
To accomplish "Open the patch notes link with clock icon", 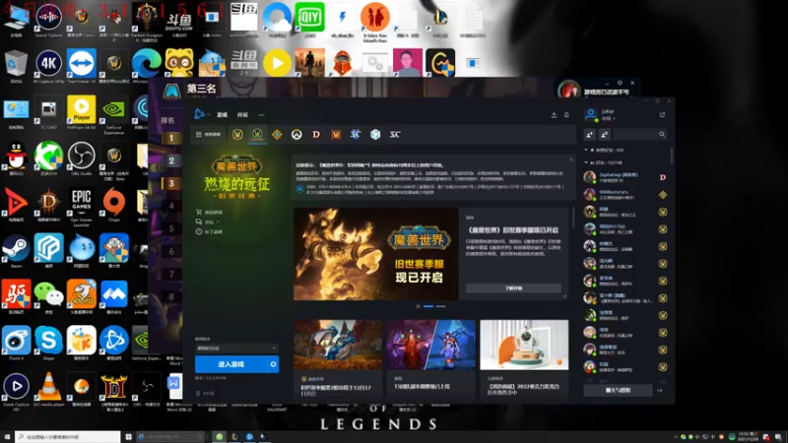I will click(209, 232).
